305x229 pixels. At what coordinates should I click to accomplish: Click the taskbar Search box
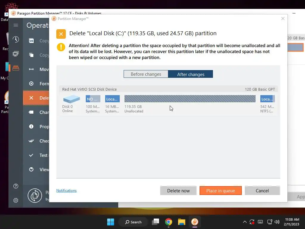click(x=133, y=222)
